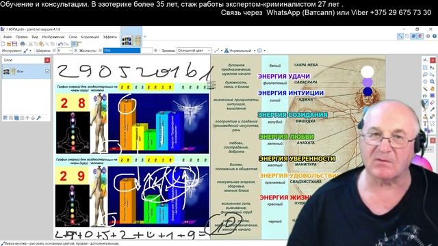Image resolution: width=438 pixels, height=246 pixels.
Task: Select the Zoom magnifier tool
Action: pyautogui.click(x=432, y=81)
